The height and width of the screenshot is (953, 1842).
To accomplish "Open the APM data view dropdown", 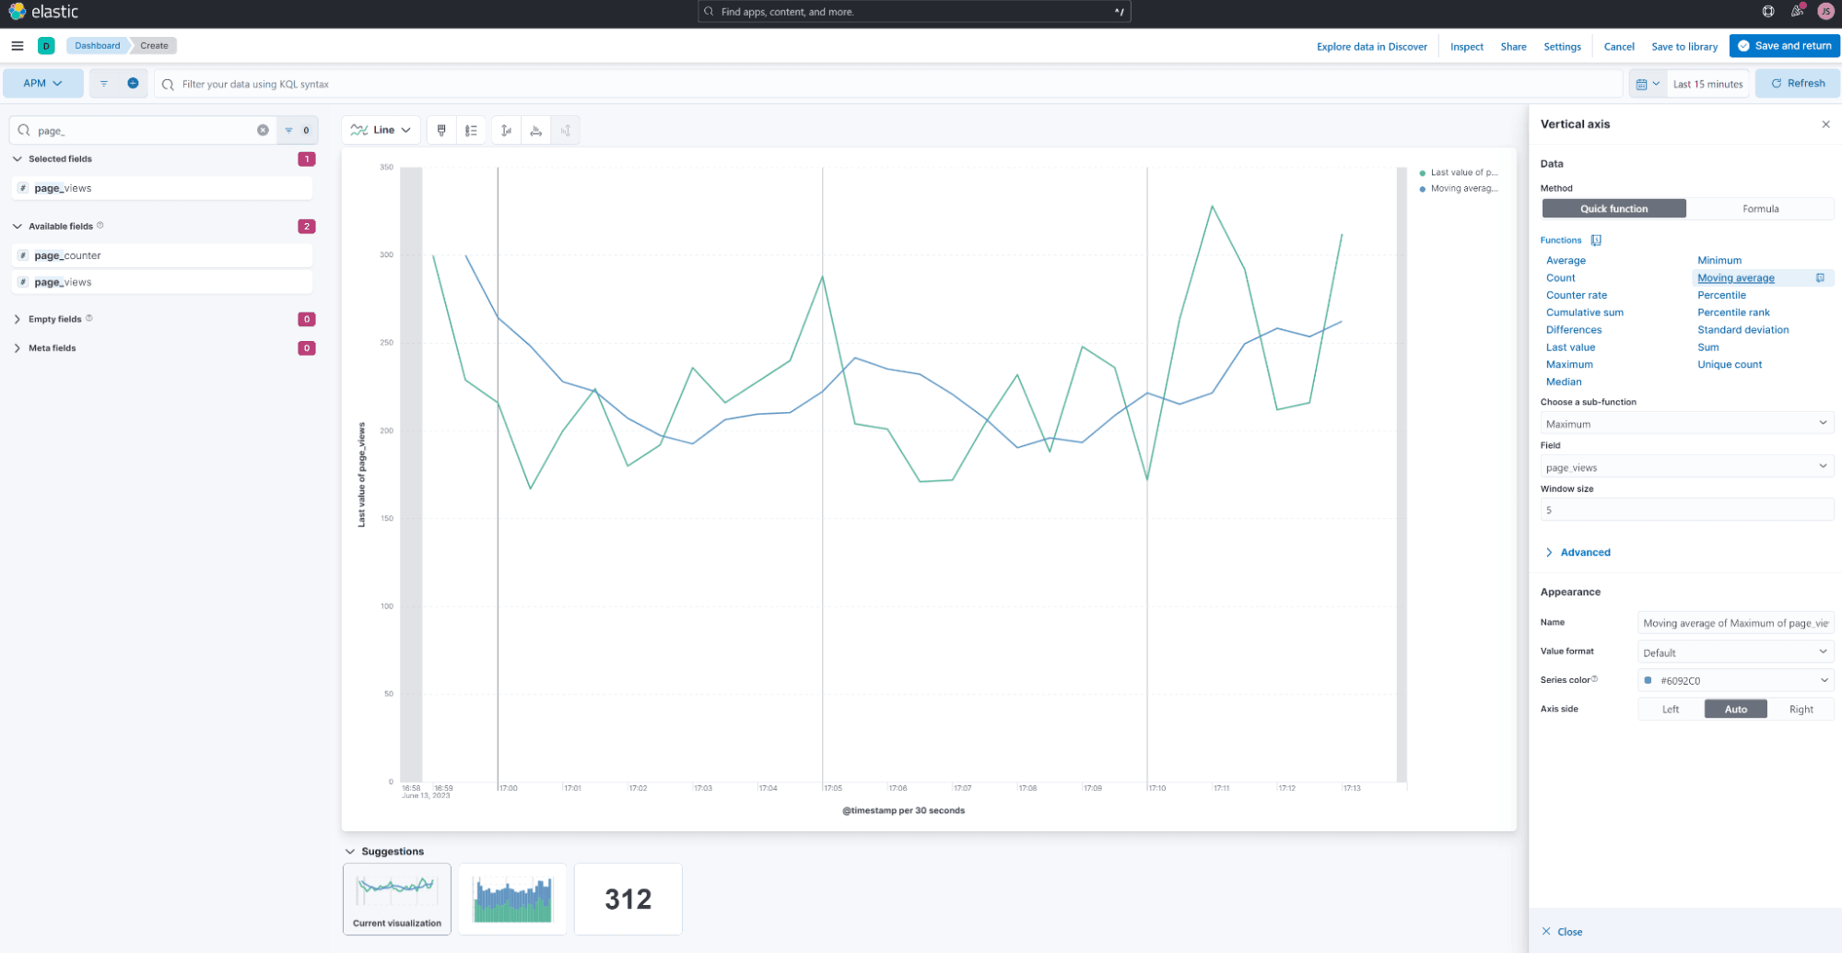I will pyautogui.click(x=43, y=83).
